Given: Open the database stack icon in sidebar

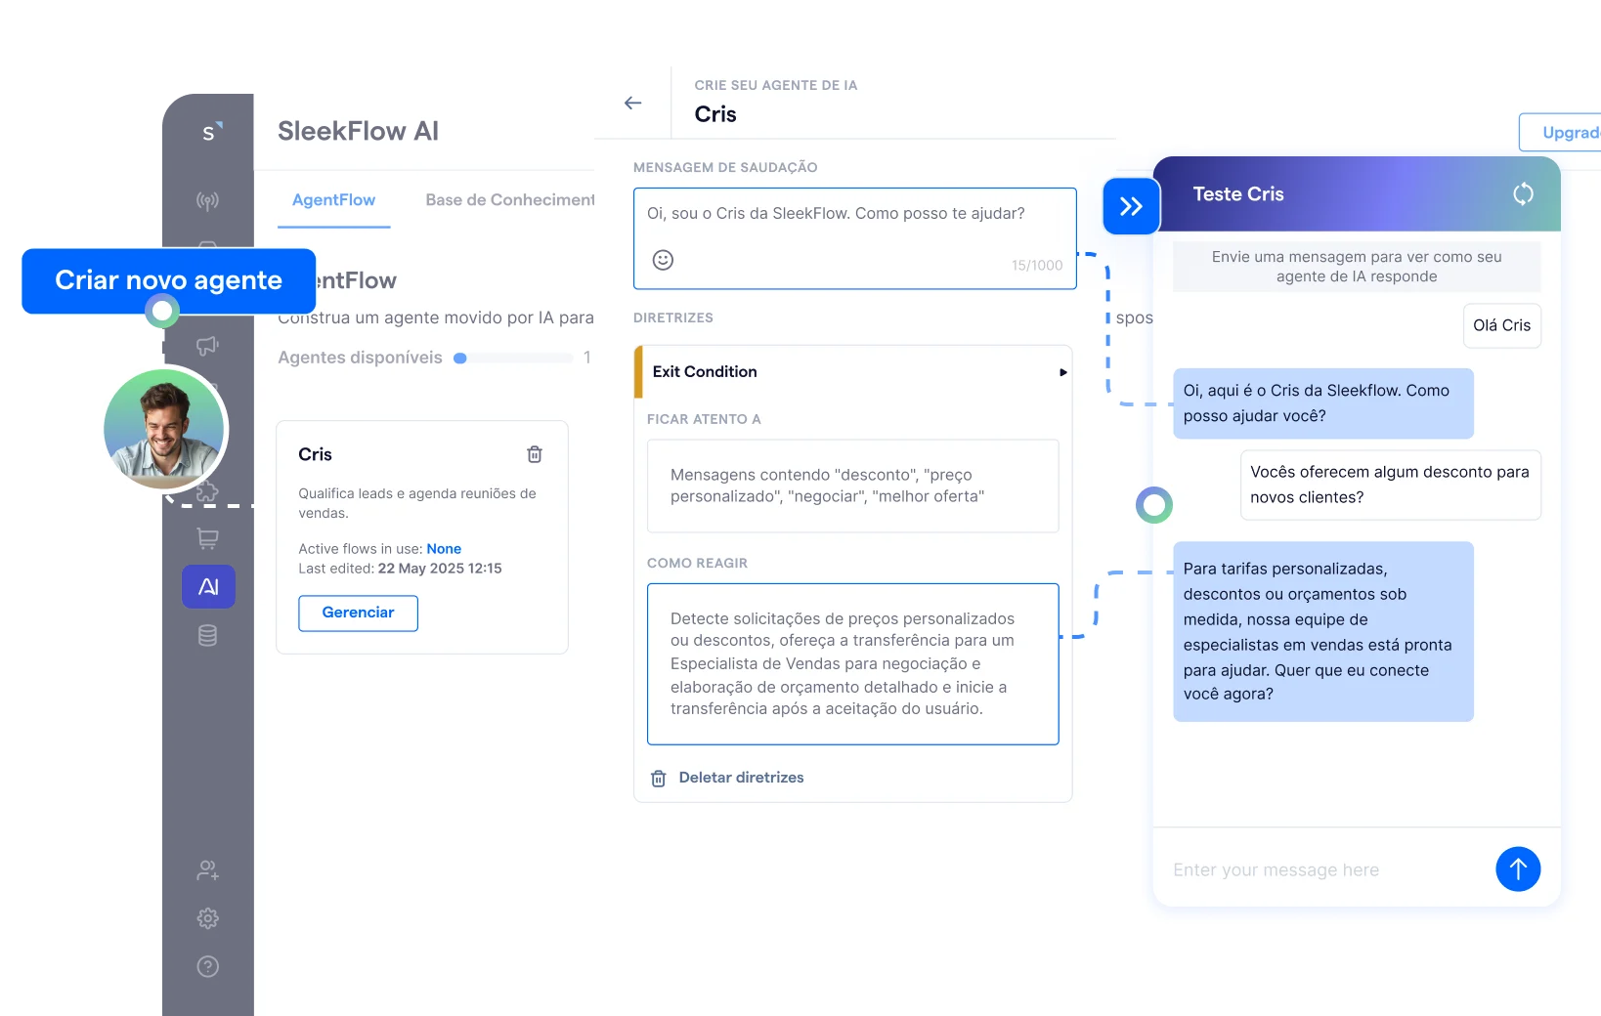Looking at the screenshot, I should tap(207, 635).
